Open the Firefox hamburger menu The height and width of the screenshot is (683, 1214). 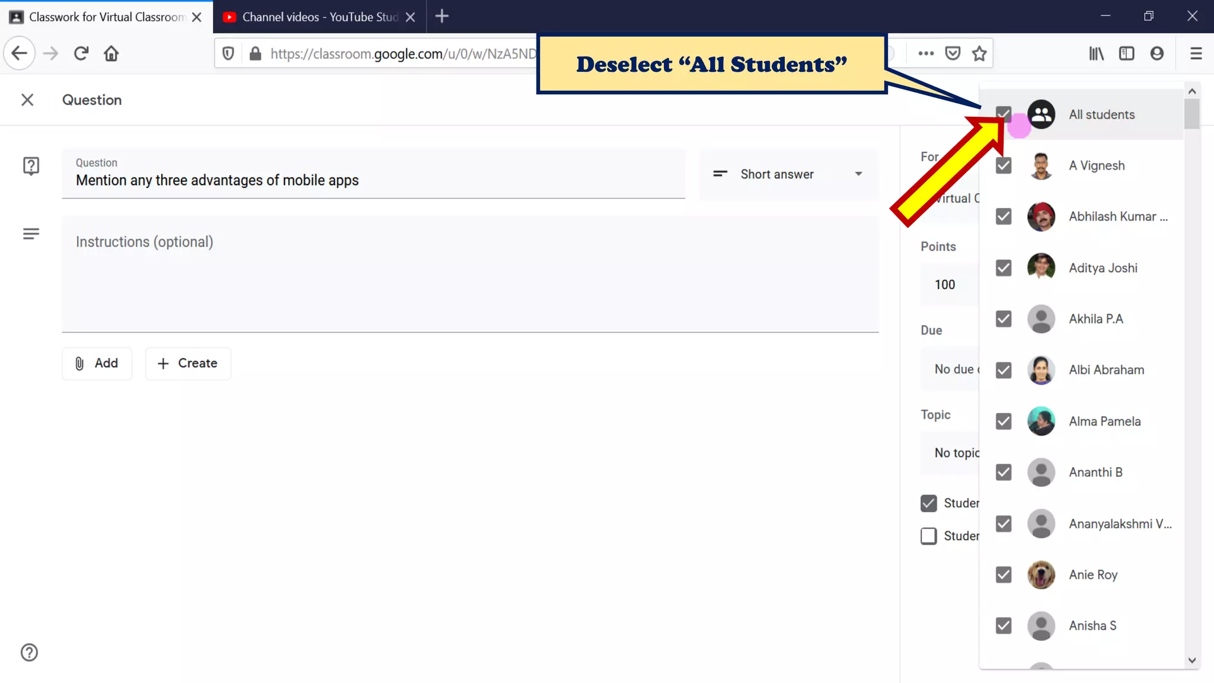click(1196, 53)
